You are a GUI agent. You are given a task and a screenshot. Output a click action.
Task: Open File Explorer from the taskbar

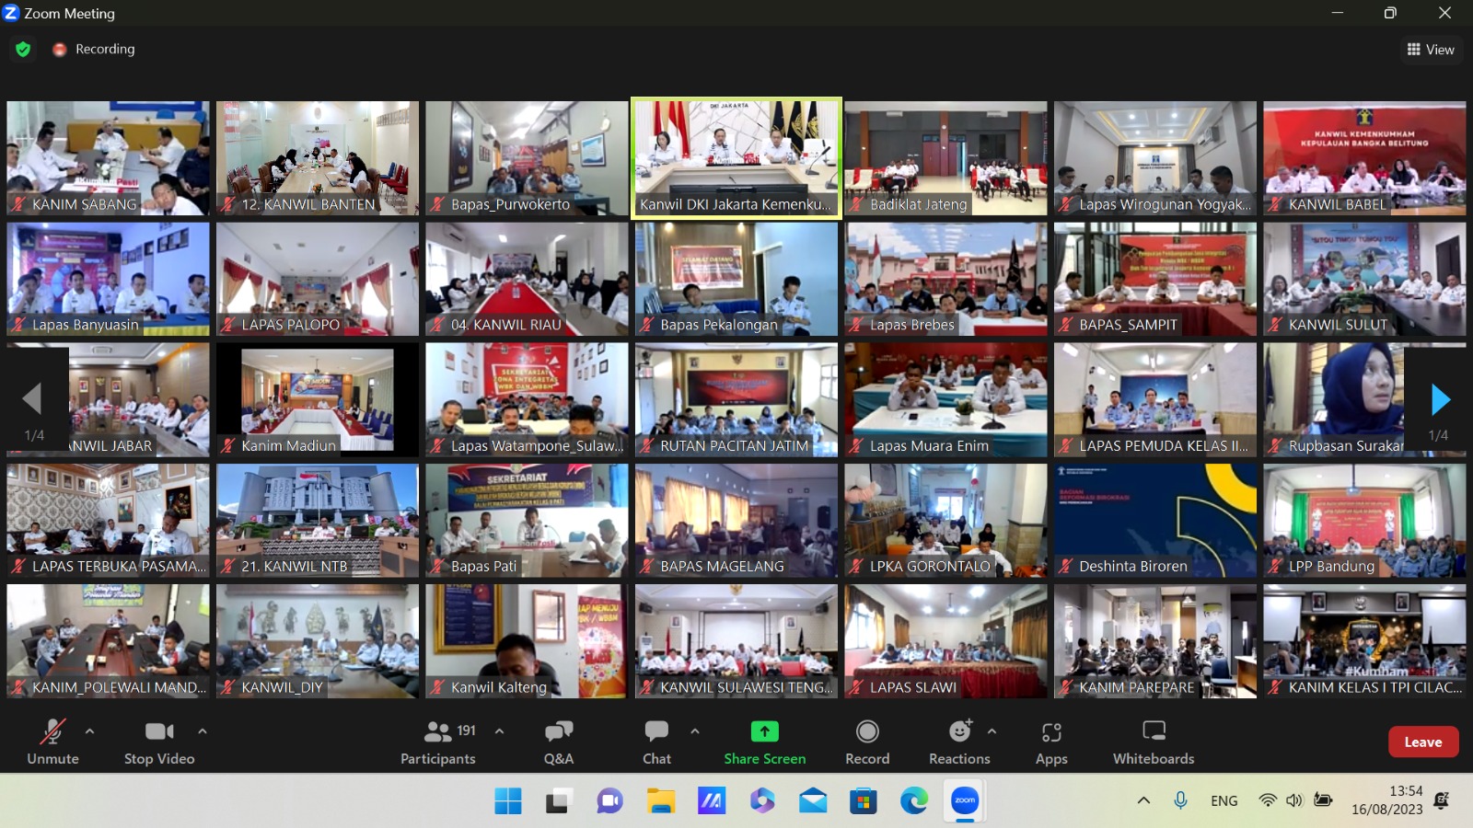660,801
